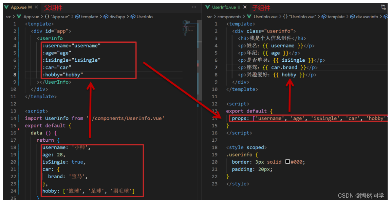Open the div#app breadcrumb
This screenshot has height=202, width=390.
pos(114,17)
